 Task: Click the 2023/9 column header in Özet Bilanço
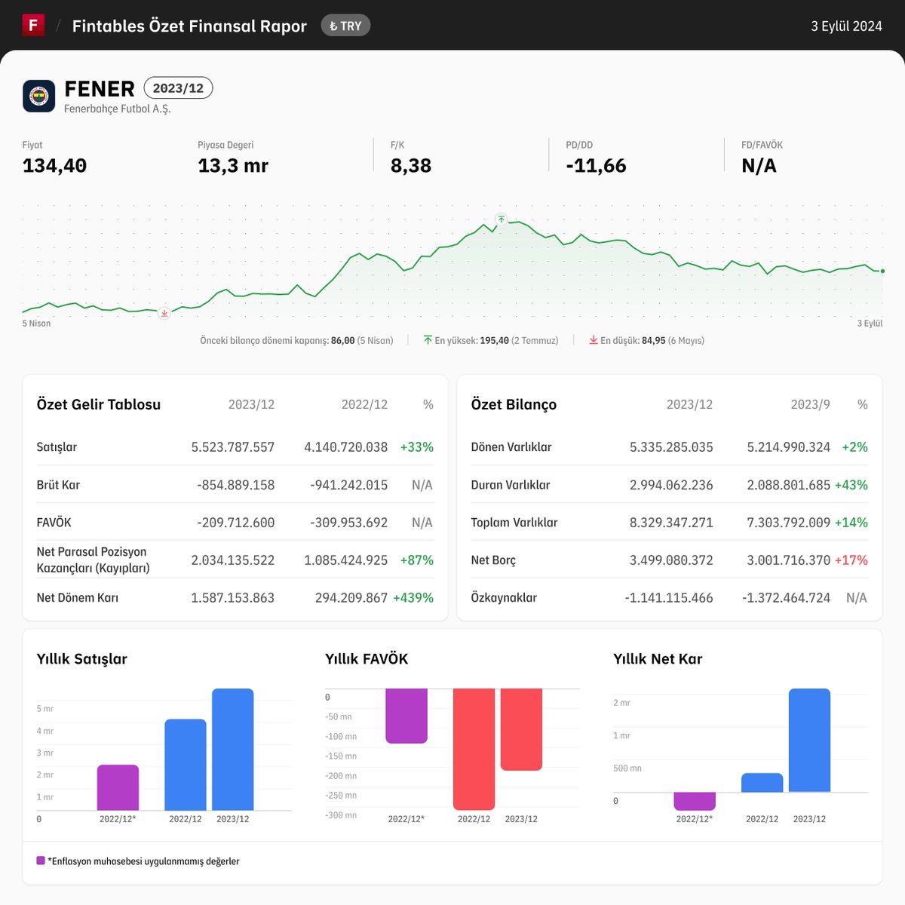click(x=810, y=404)
